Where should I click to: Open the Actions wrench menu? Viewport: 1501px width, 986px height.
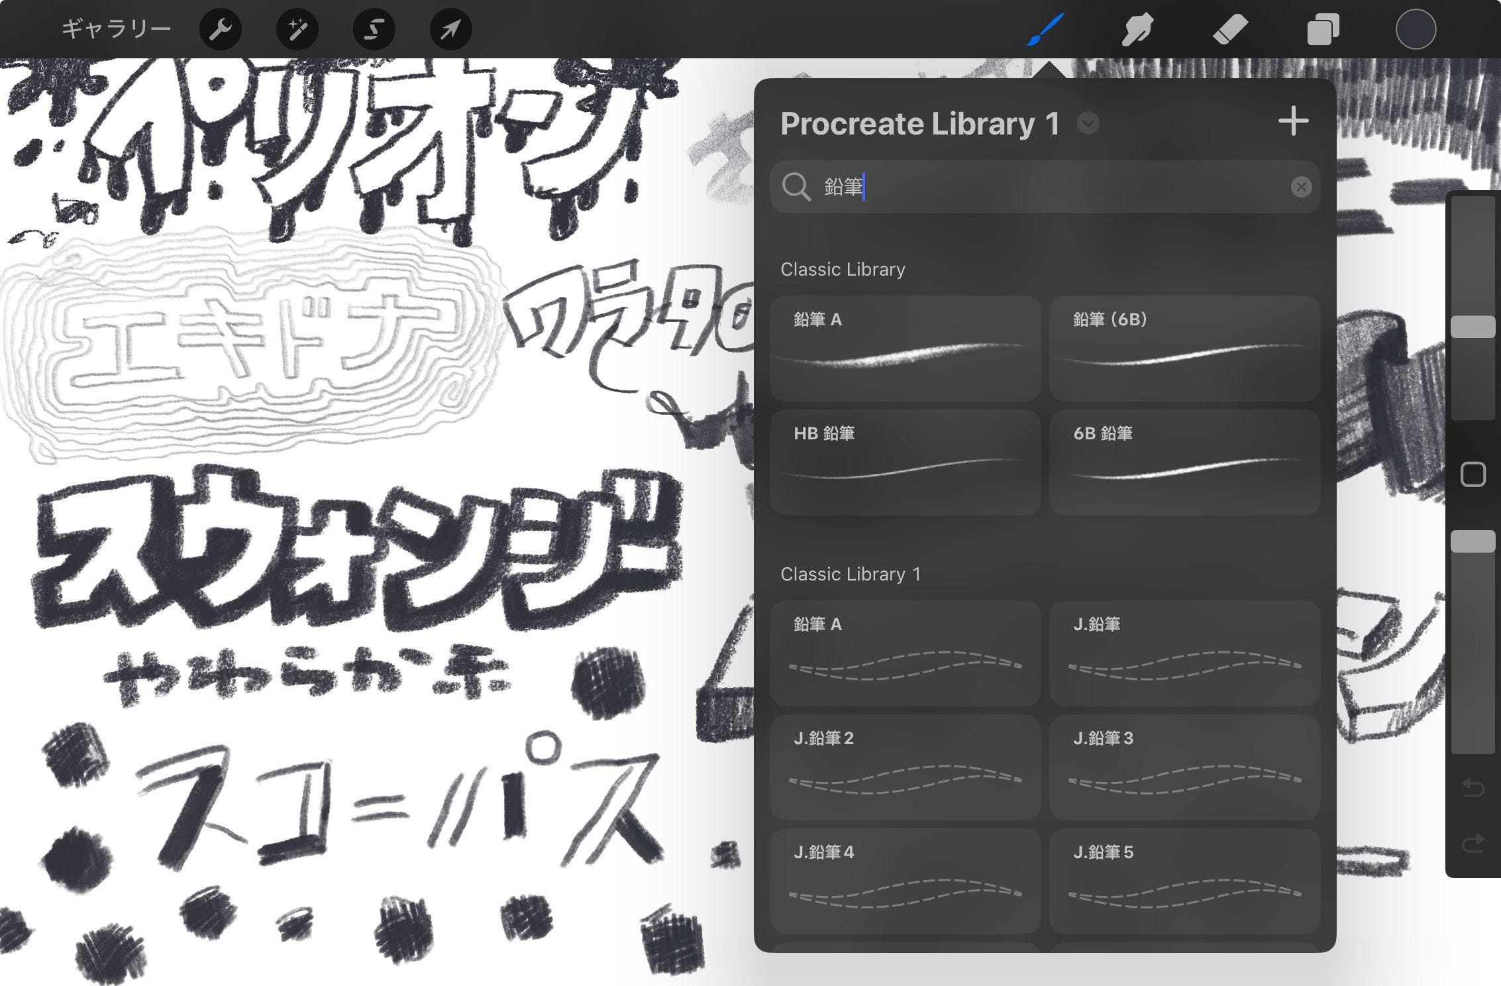[x=221, y=30]
